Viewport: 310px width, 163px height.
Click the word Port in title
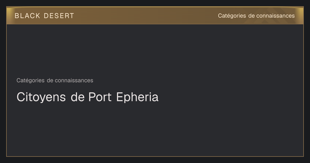point(100,97)
